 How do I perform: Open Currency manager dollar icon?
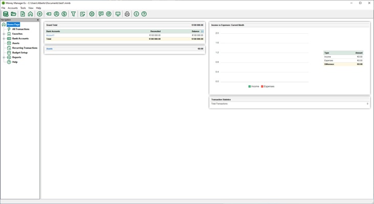point(64,14)
